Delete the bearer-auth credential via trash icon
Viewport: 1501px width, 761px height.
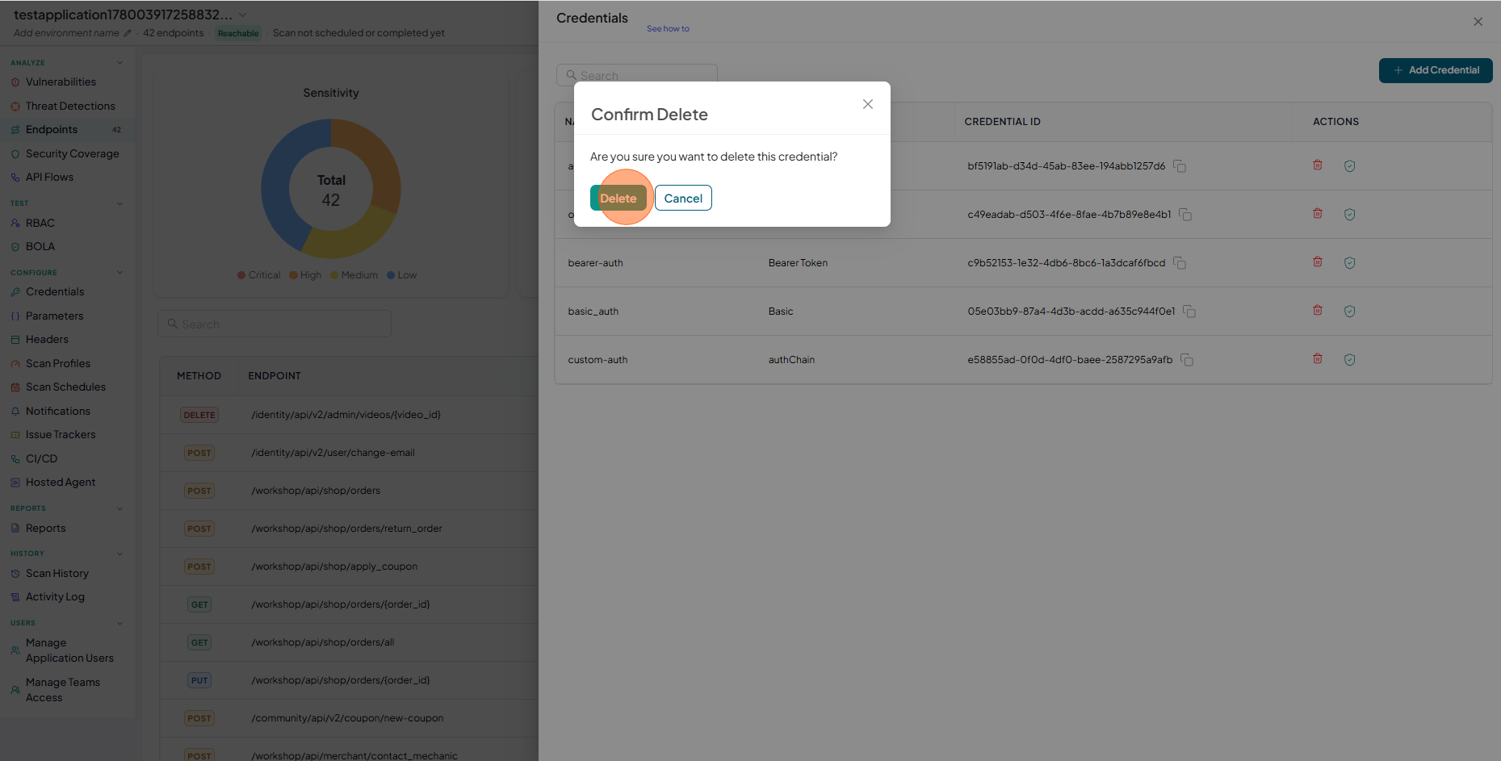pyautogui.click(x=1318, y=261)
